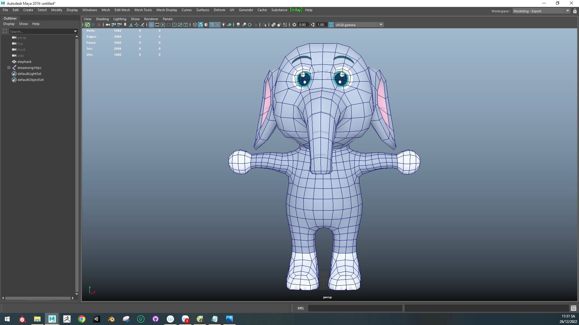This screenshot has height=325, width=579.
Task: Click the MEL command input field
Action: click(x=355, y=308)
